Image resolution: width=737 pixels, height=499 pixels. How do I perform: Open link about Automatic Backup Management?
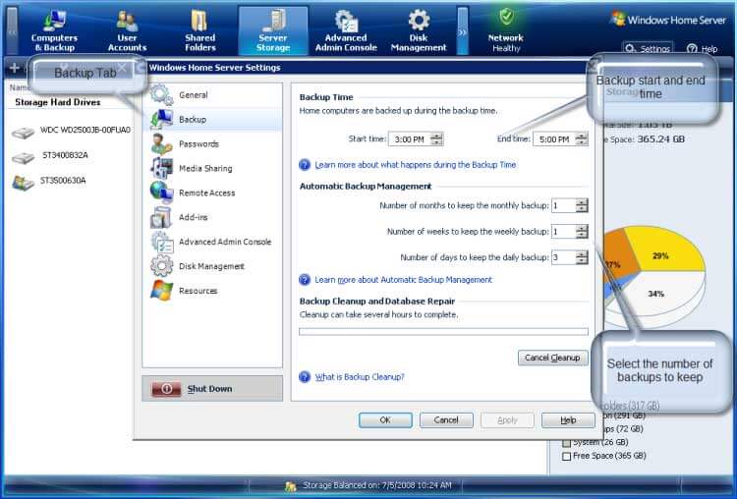[x=403, y=280]
